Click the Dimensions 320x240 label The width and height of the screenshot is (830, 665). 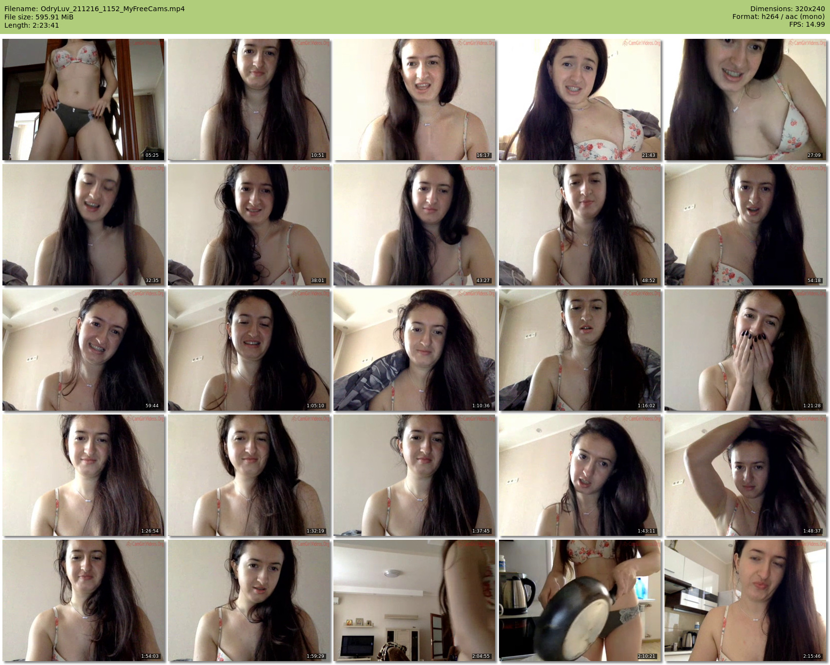787,9
